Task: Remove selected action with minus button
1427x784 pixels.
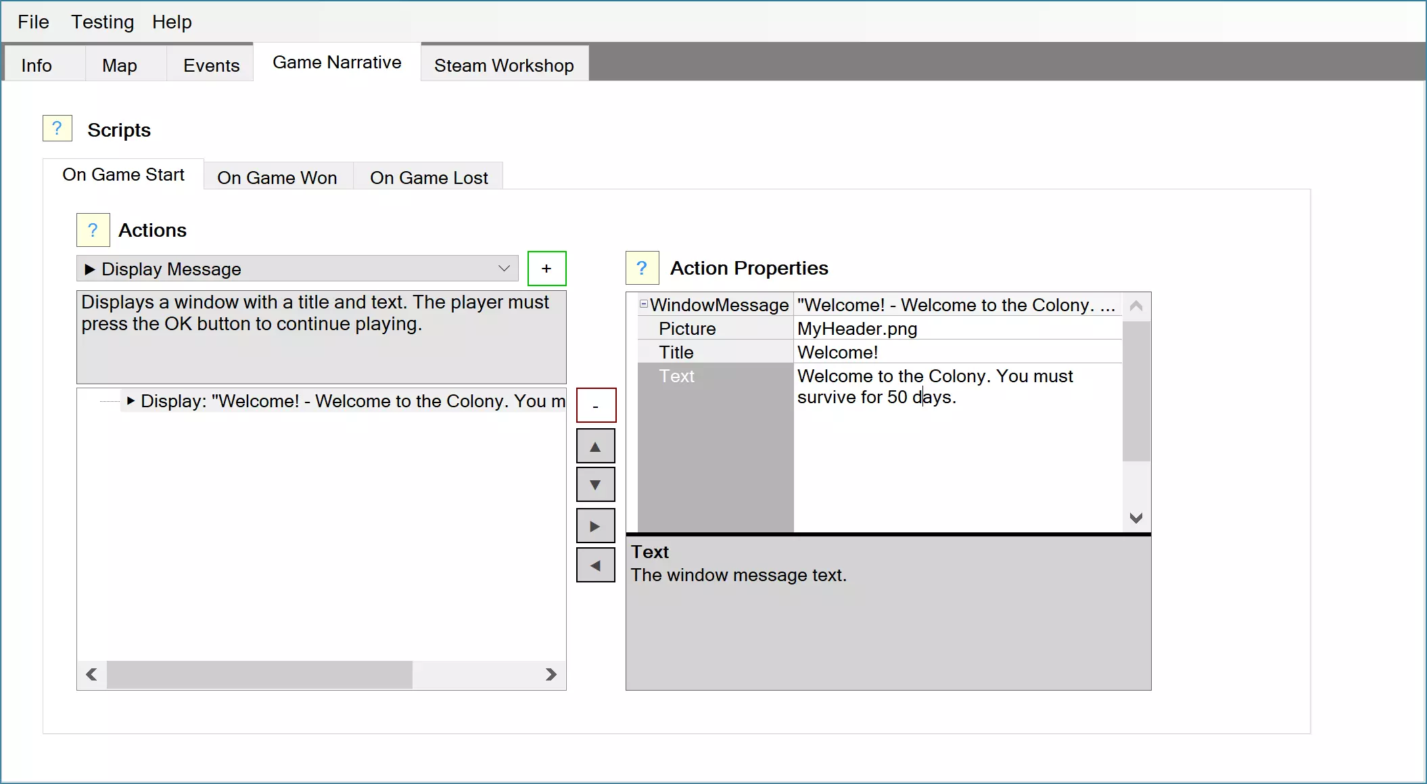Action: (596, 405)
